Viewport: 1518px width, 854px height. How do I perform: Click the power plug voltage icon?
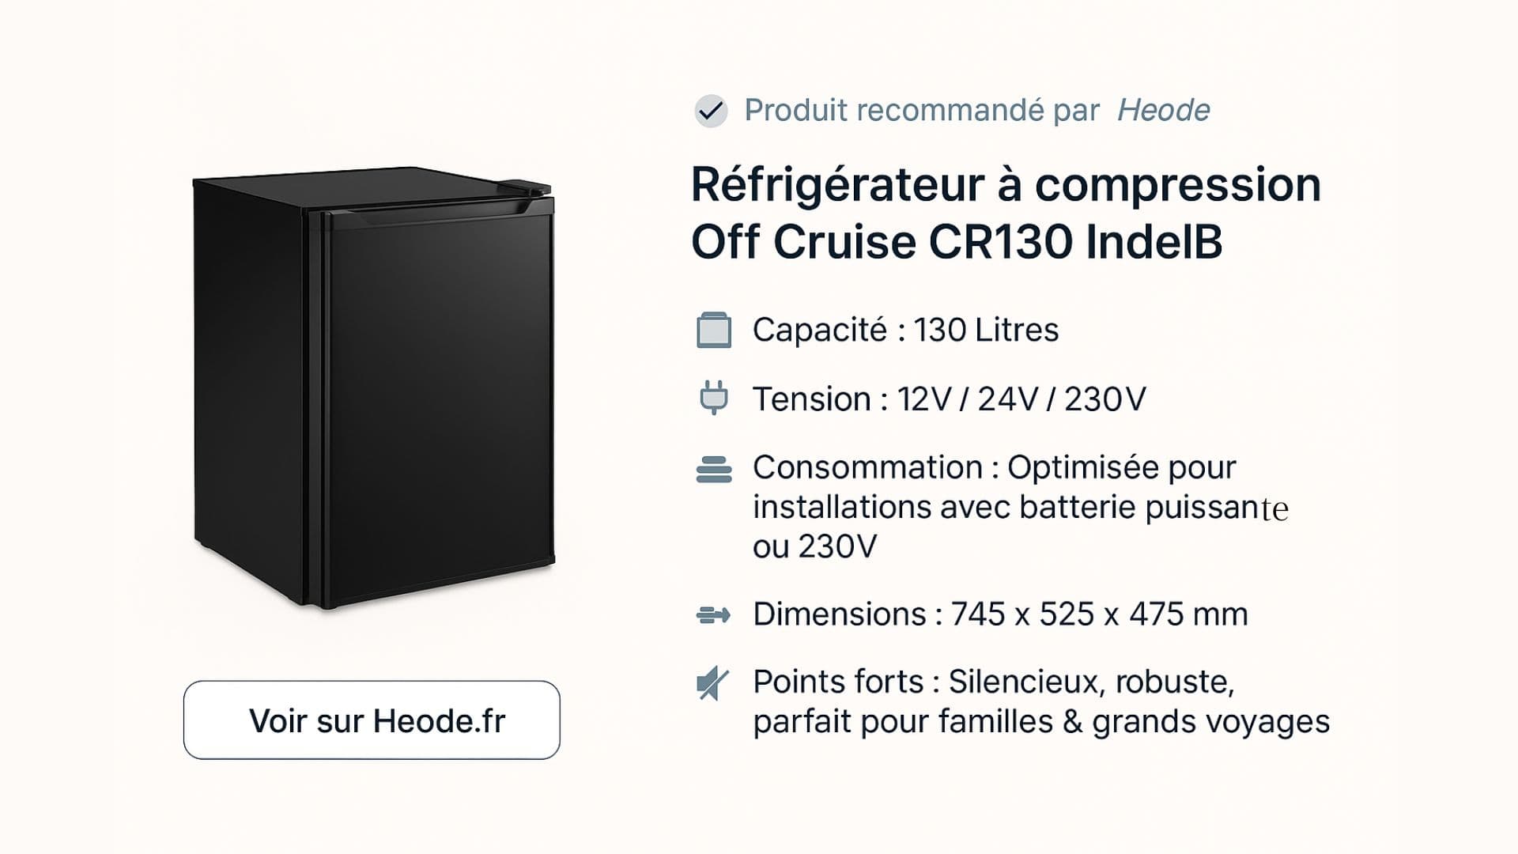[714, 398]
